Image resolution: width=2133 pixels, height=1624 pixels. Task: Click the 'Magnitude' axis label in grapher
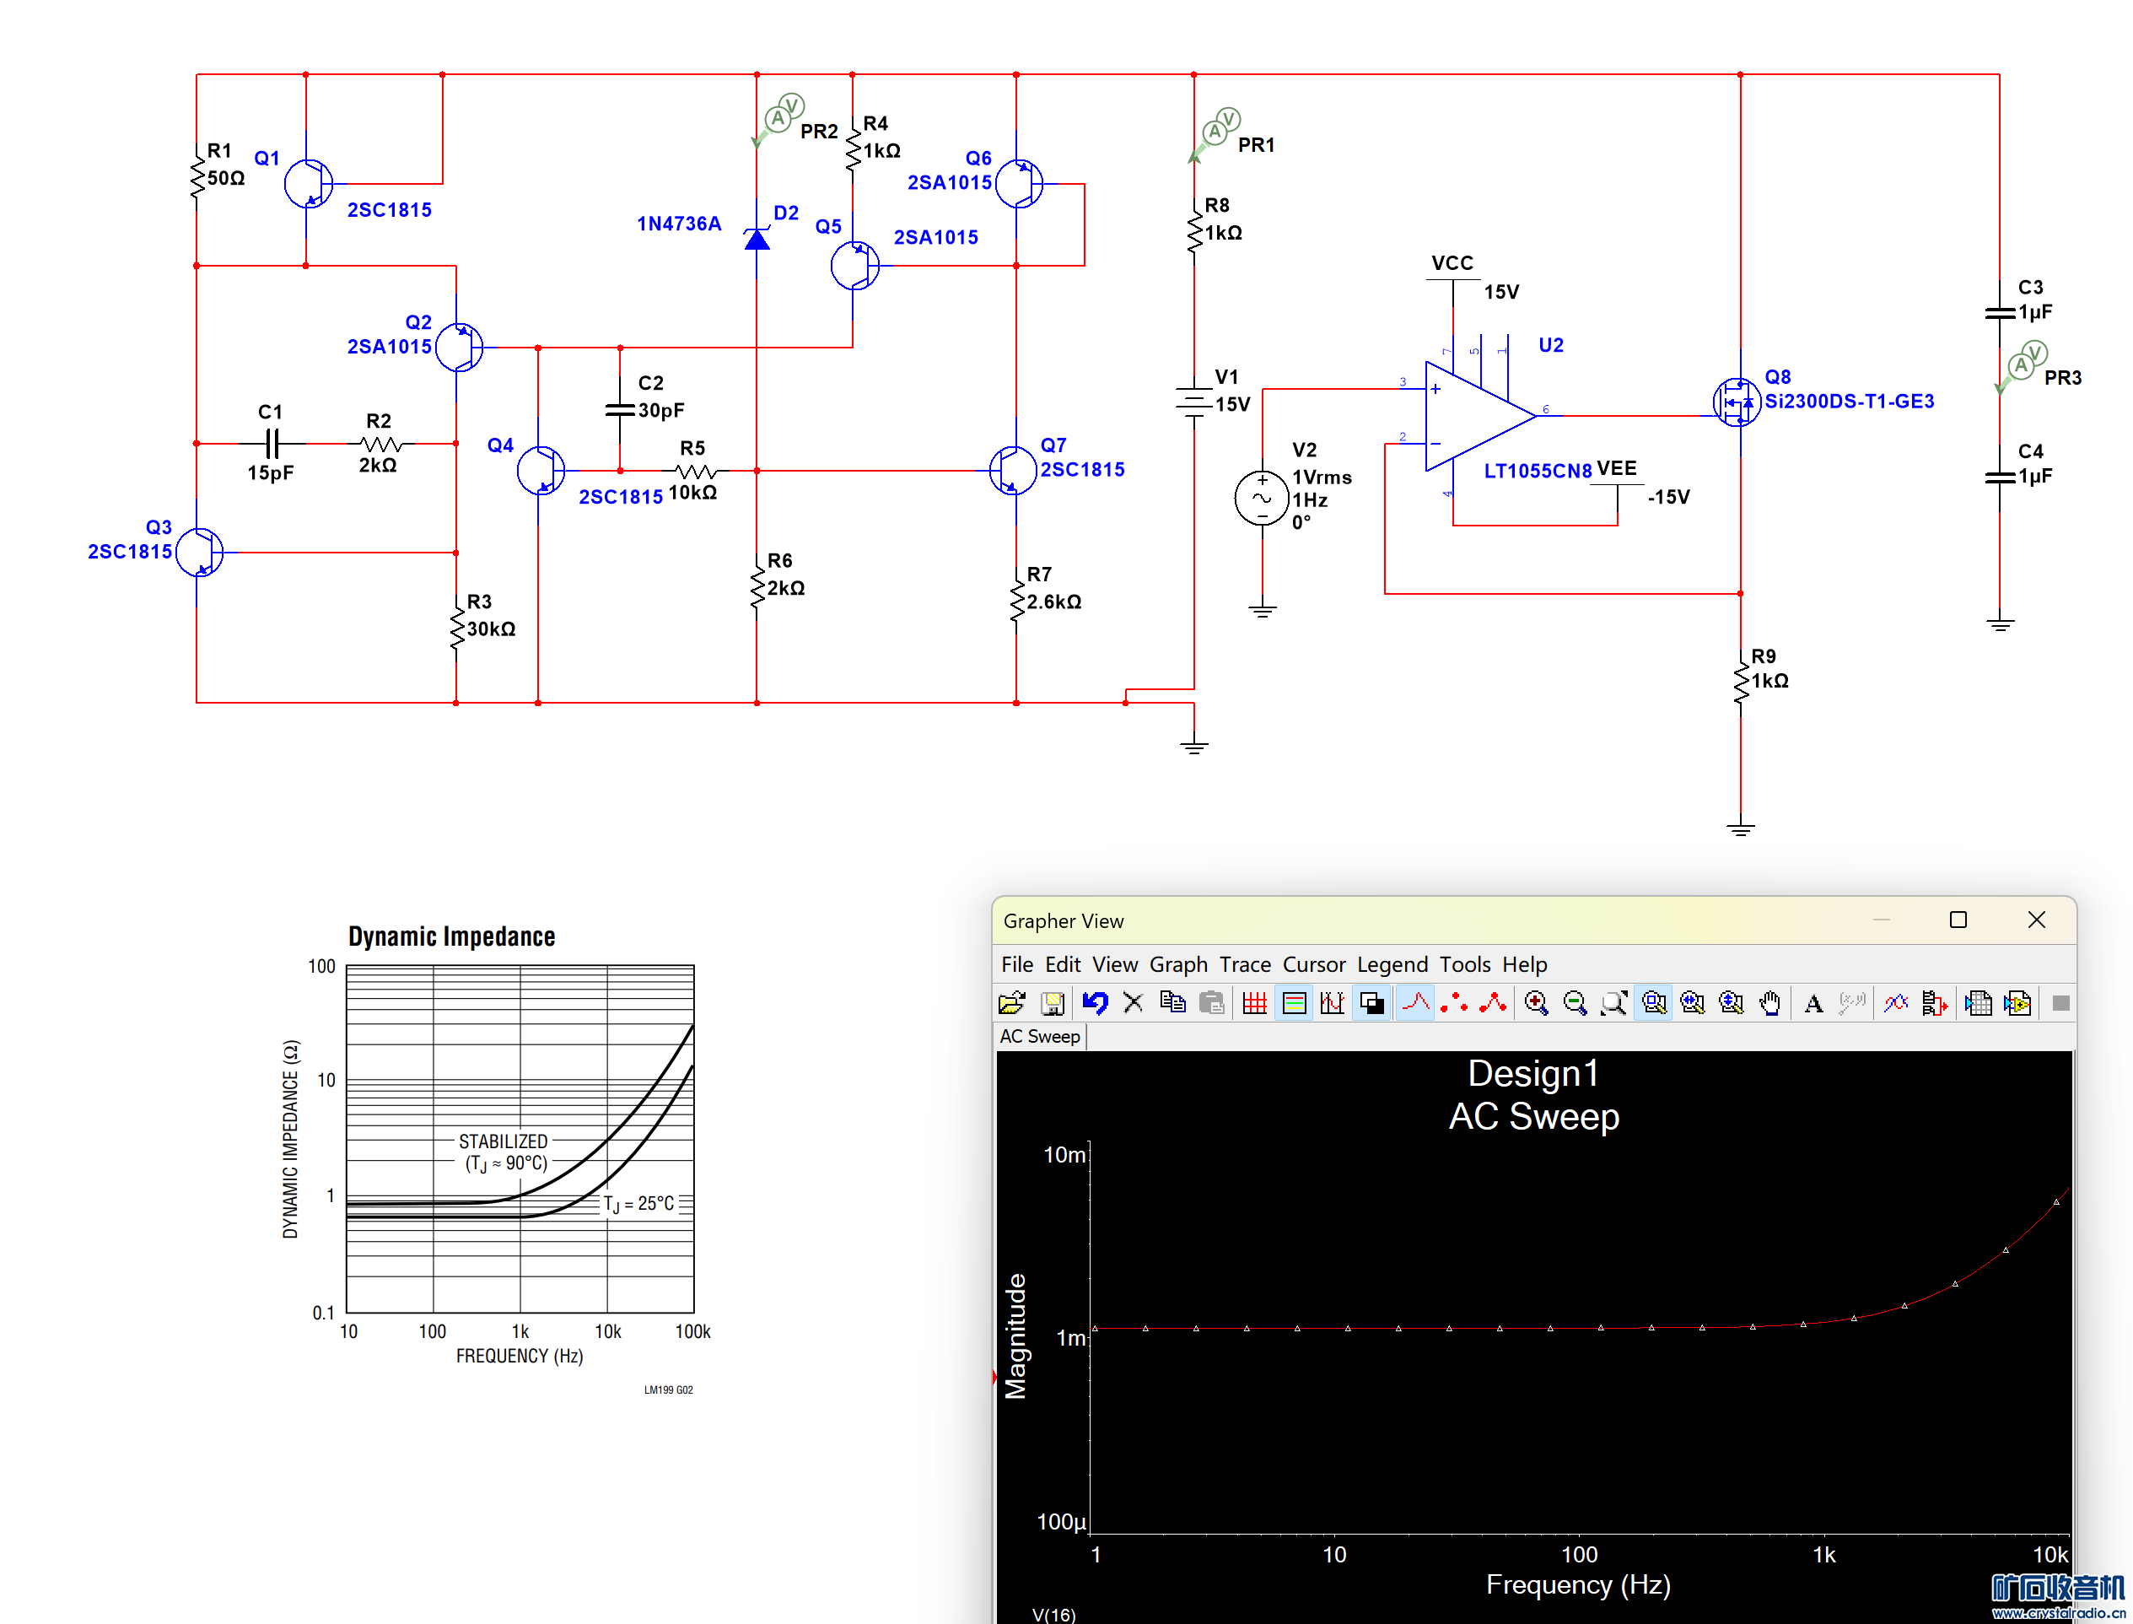coord(1015,1336)
